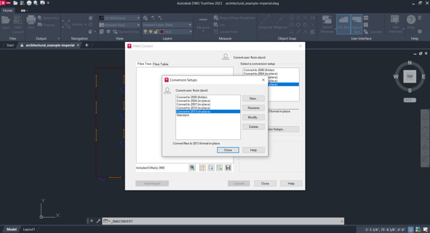The height and width of the screenshot is (233, 430).
Task: Click the Rename button in Conversion Setups
Action: [253, 108]
